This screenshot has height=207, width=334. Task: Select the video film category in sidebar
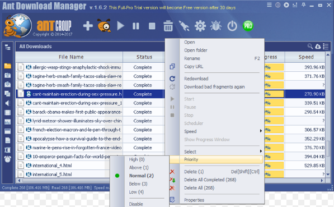[7, 112]
